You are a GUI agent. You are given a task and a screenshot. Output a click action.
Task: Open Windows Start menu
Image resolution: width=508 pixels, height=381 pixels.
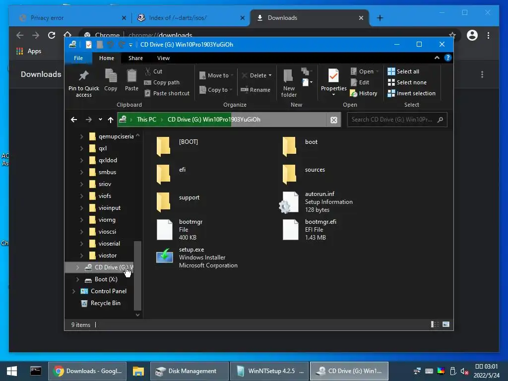click(x=12, y=371)
